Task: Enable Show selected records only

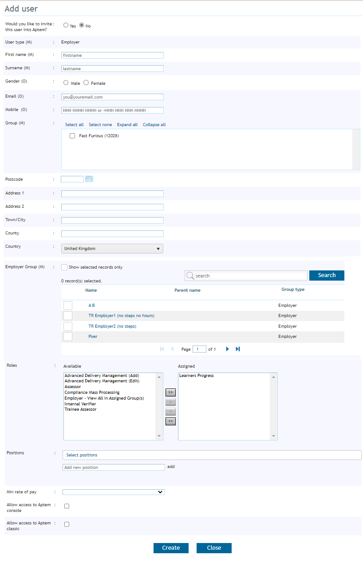Action: (64, 267)
